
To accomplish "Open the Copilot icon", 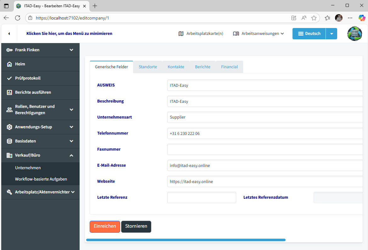I will point(362,18).
